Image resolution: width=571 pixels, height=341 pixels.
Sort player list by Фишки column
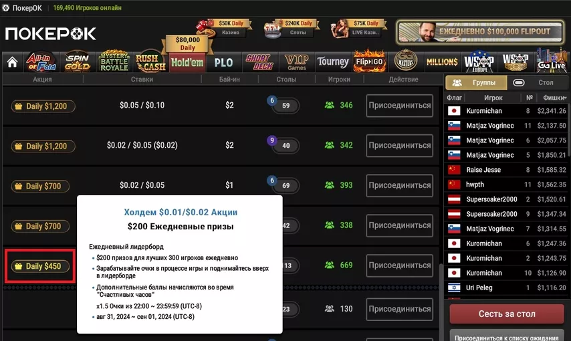[554, 98]
